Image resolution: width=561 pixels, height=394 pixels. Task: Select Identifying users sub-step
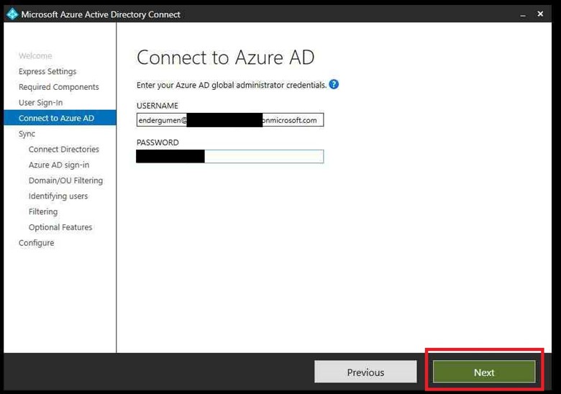[58, 196]
